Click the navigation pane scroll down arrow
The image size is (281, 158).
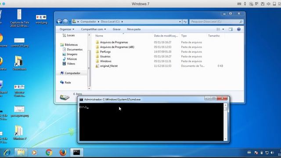tap(89, 89)
